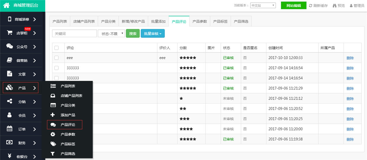The width and height of the screenshot is (367, 160).
Task: Expand the 财务 sidebar chevron
Action: coord(35,143)
